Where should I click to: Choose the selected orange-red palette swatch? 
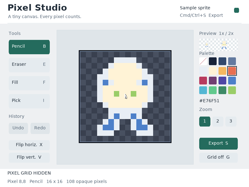coord(232,71)
